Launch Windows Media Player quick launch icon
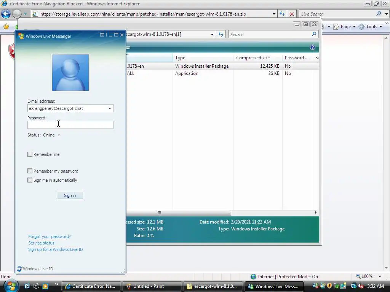The width and height of the screenshot is (390, 292). tap(45, 286)
